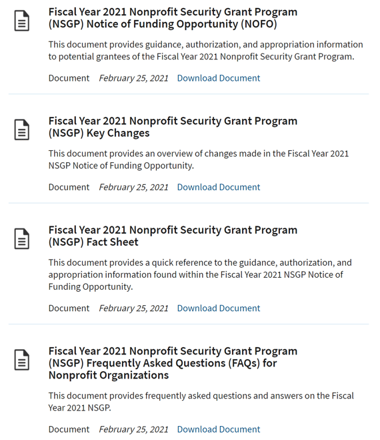Open the NSGP Fact Sheet title

(173, 236)
